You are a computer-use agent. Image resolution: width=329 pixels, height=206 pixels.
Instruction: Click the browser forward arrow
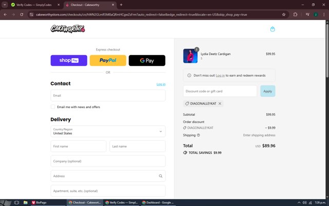click(x=13, y=14)
